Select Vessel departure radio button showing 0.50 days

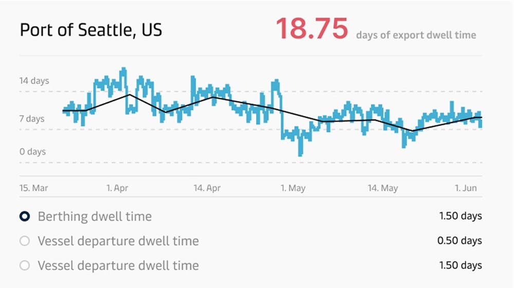point(24,241)
